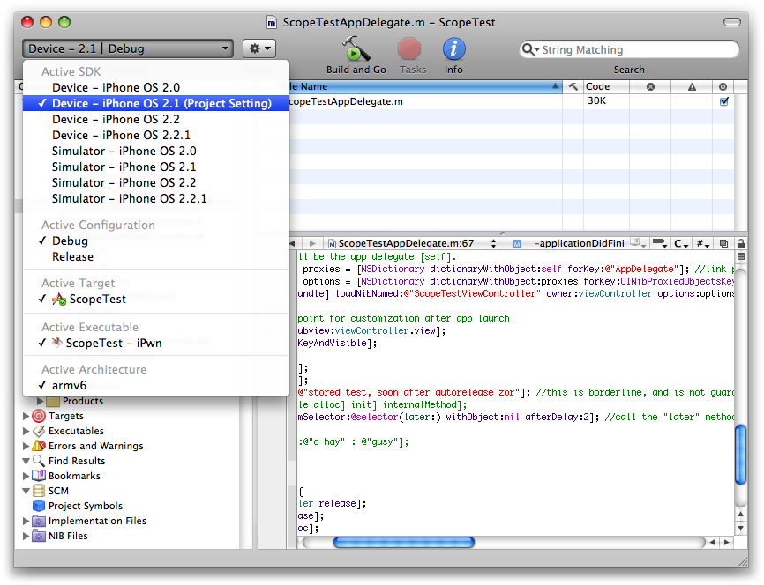Select the Targets bullseye icon

(39, 416)
